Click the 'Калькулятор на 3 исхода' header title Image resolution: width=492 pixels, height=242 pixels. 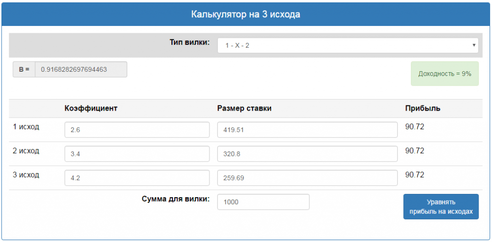(246, 14)
